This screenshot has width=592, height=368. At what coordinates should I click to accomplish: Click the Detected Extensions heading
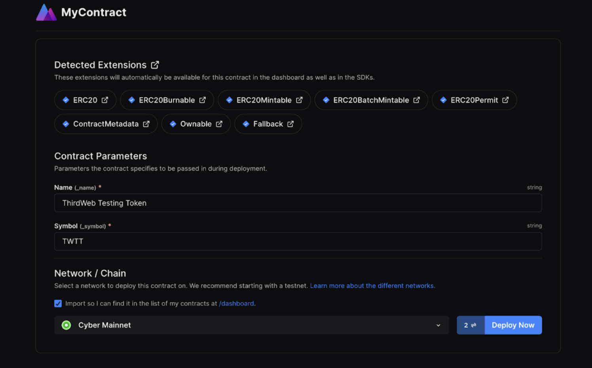(x=101, y=65)
